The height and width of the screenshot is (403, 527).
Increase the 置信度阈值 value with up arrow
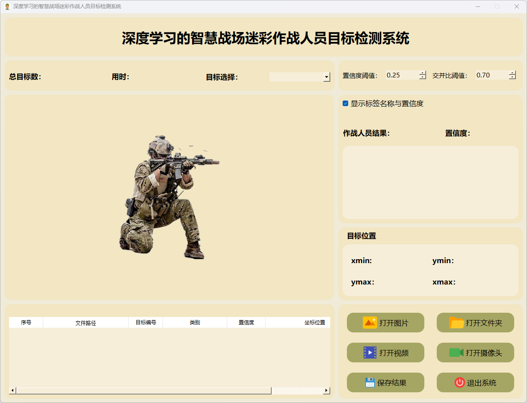(423, 73)
